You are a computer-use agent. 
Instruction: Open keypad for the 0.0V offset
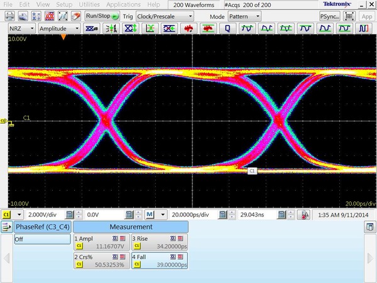tap(129, 214)
